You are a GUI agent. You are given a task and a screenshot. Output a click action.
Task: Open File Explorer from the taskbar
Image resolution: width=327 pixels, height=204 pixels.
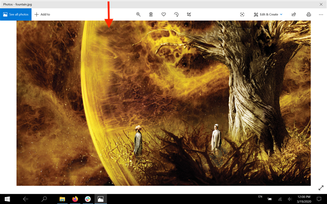tap(62, 199)
